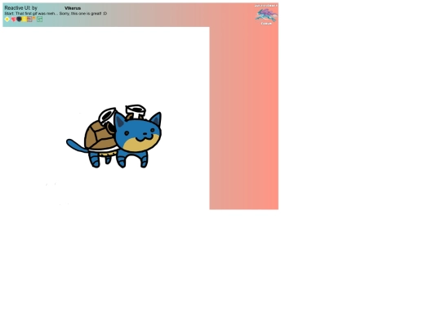Viewport: 441px width, 331px height.
Task: Click the yellow diamond badge icon
Action: [x=7, y=19]
